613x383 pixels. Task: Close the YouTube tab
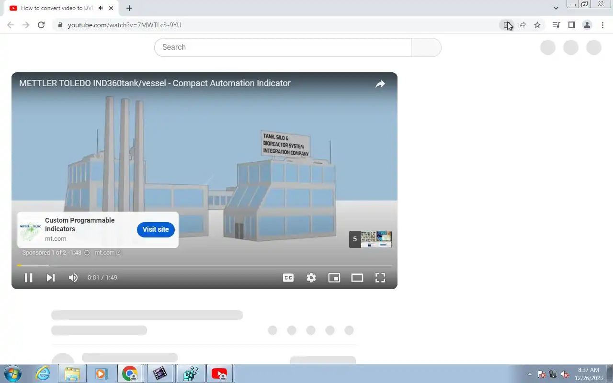[x=112, y=8]
